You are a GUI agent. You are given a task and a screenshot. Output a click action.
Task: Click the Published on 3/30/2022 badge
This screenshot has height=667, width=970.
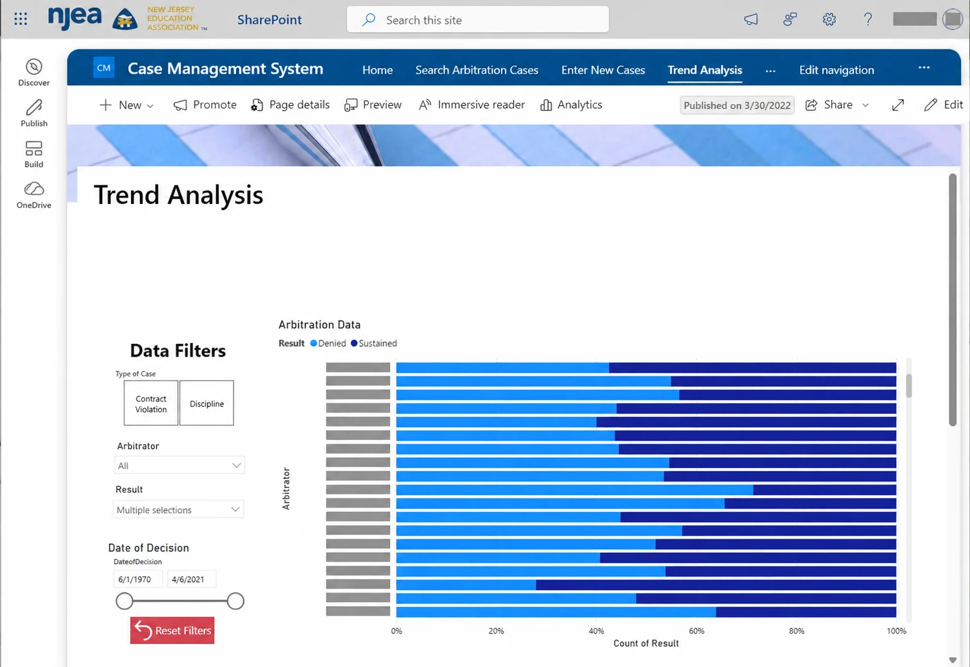point(737,105)
